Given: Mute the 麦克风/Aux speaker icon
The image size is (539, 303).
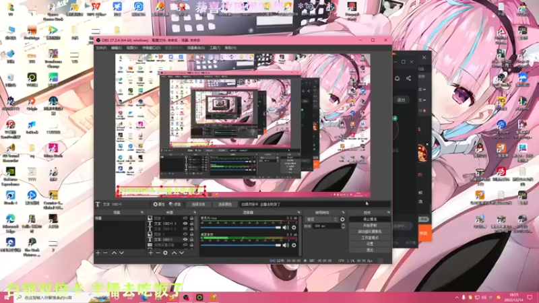Looking at the screenshot, I should (286, 228).
